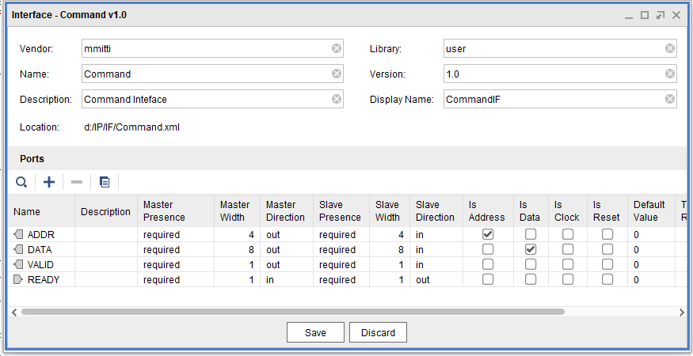693x356 pixels.
Task: Select the READY port icon
Action: [18, 279]
